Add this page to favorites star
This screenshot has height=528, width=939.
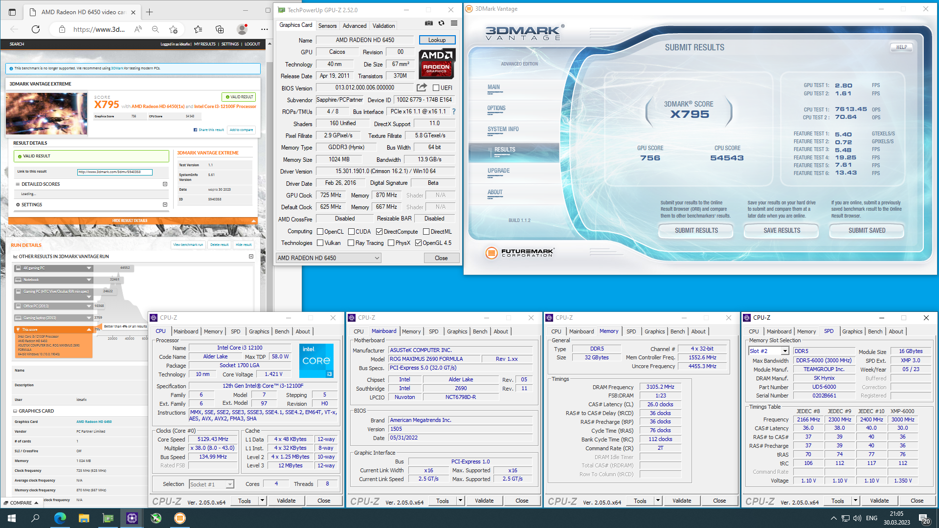pos(173,29)
